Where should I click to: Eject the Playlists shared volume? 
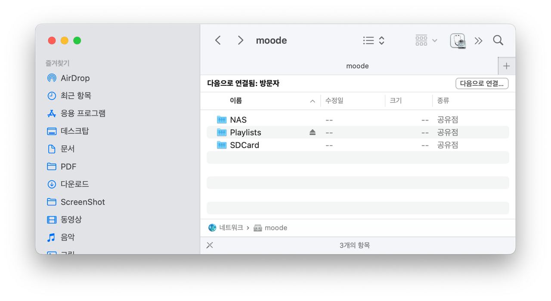[312, 132]
